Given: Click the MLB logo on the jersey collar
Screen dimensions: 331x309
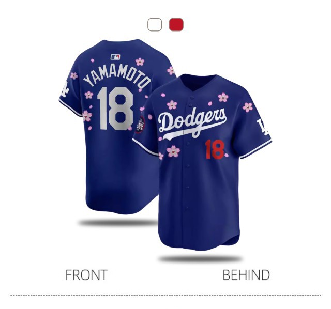Looking at the screenshot, I should click(115, 57).
